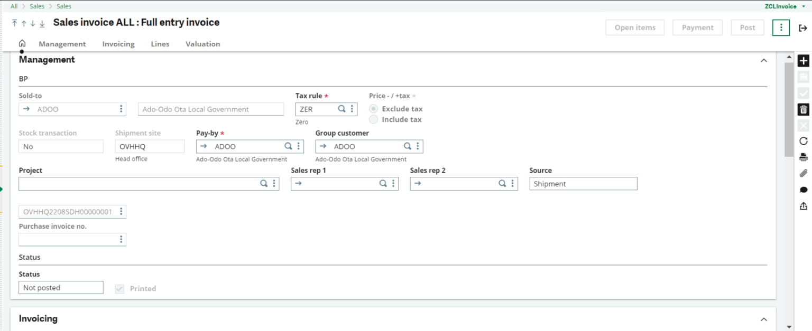Collapse the Management section chevron
Viewport: 812px width, 331px height.
point(763,60)
